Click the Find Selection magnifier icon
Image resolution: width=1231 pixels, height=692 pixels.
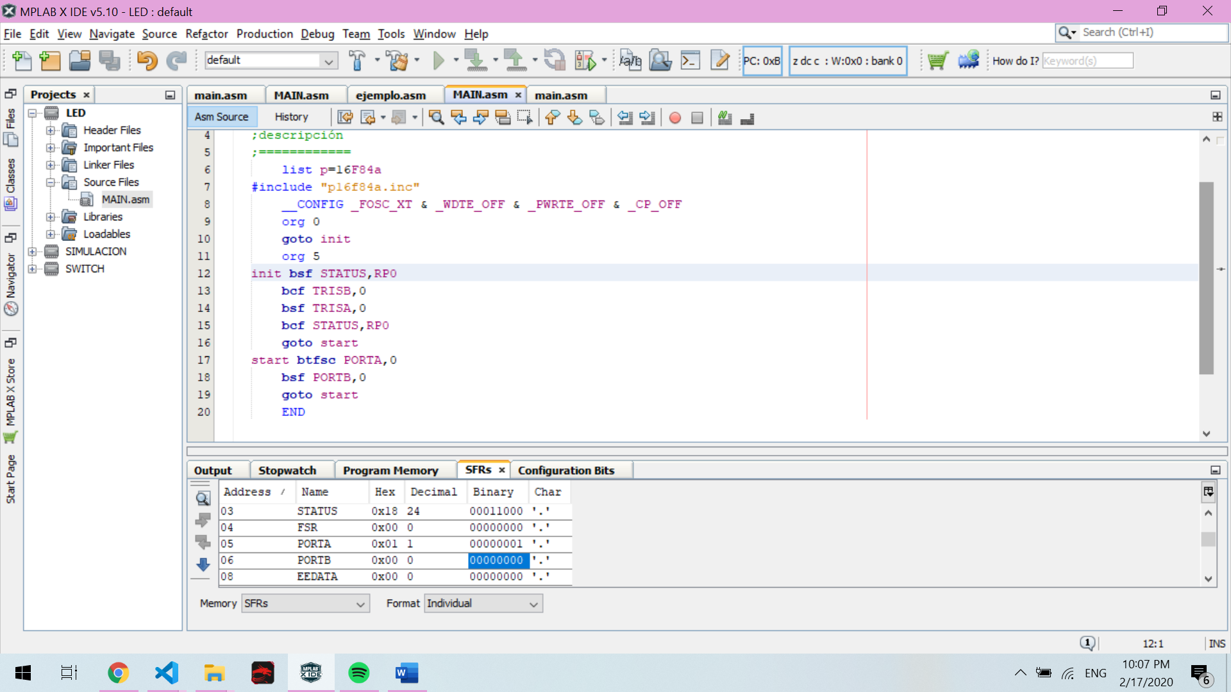coord(437,117)
